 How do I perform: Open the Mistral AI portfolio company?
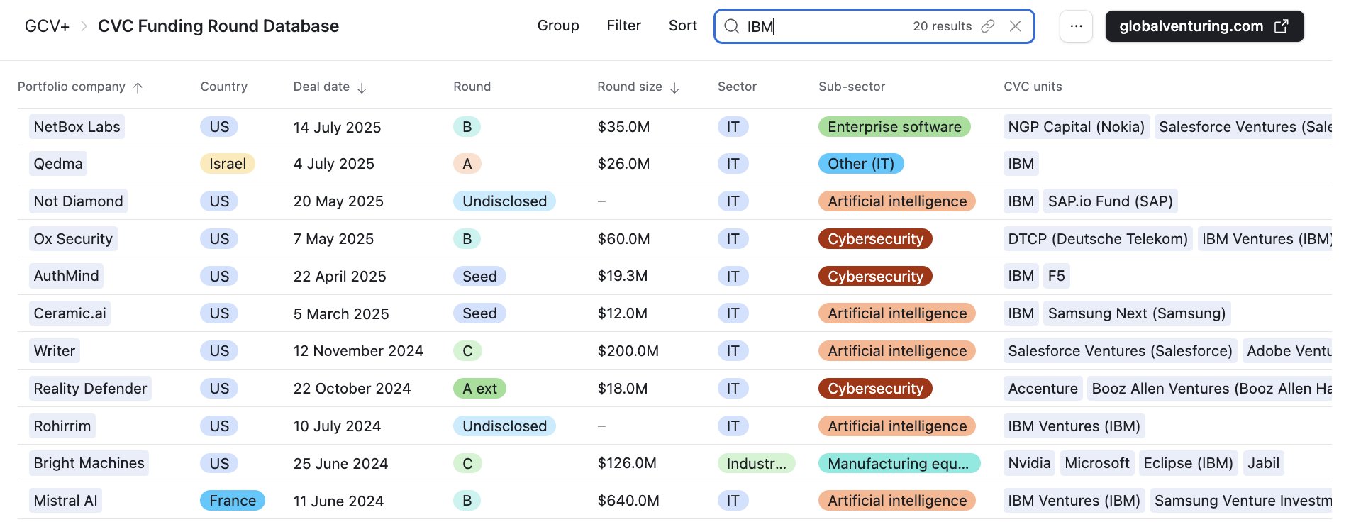65,501
